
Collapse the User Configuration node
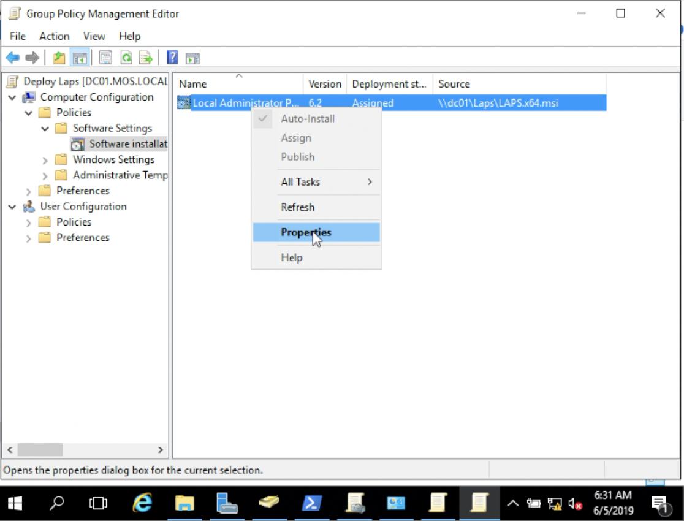click(x=12, y=207)
